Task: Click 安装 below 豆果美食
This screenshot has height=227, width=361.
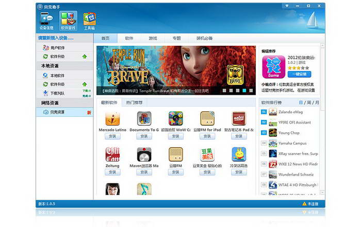Action: [207, 172]
